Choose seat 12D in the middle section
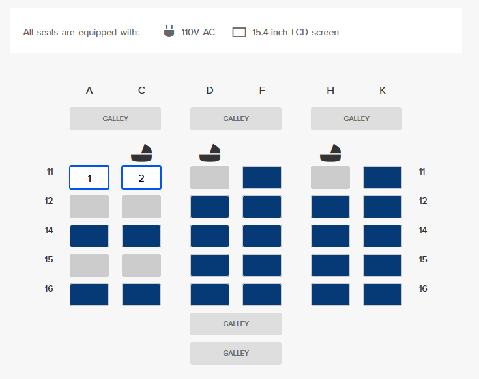The width and height of the screenshot is (479, 379). pyautogui.click(x=210, y=207)
